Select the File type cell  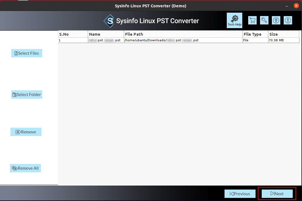[256, 40]
